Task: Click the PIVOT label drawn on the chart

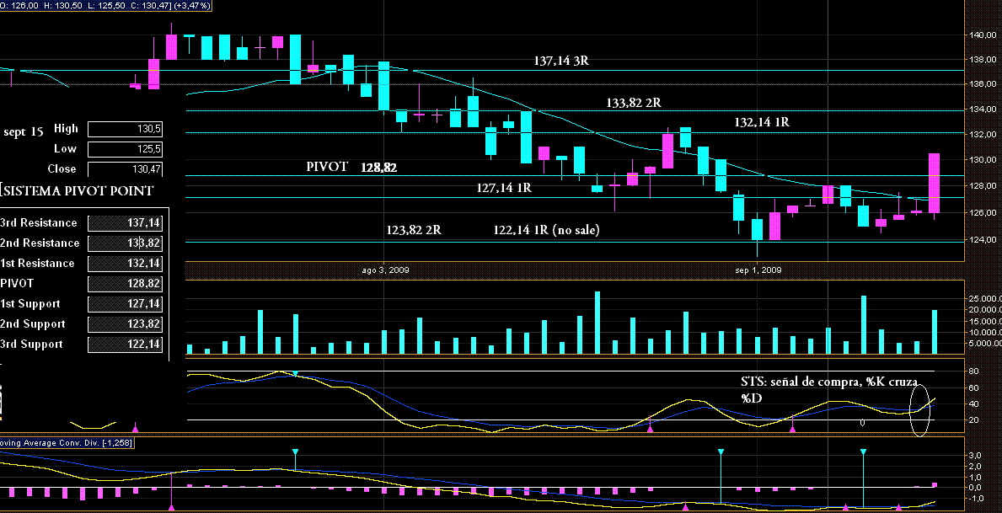Action: coord(327,167)
